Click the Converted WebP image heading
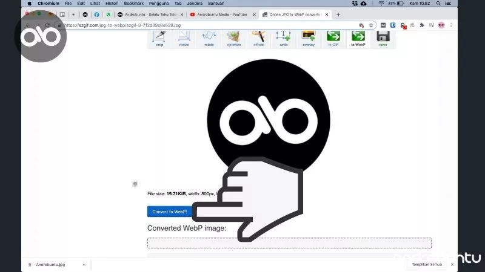The height and width of the screenshot is (272, 485). point(187,228)
